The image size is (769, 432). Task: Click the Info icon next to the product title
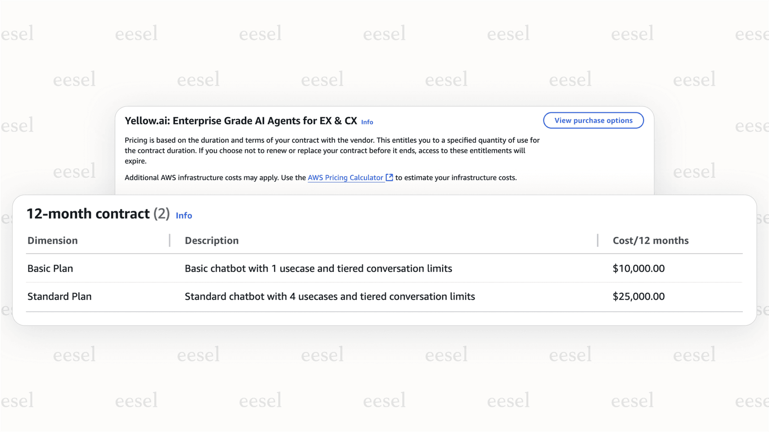367,122
